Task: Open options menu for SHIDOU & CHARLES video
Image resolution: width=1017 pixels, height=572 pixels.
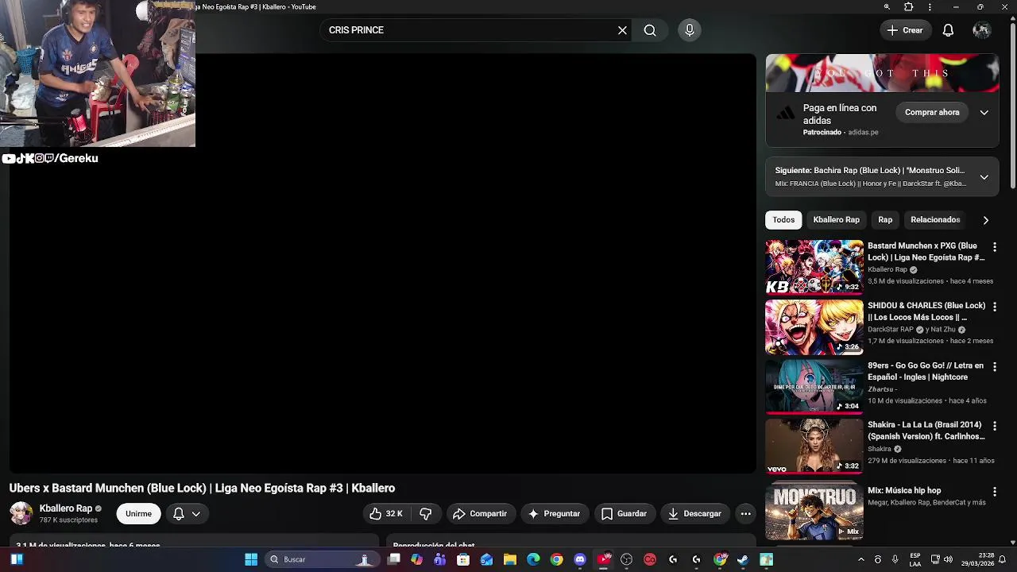Action: coord(994,307)
